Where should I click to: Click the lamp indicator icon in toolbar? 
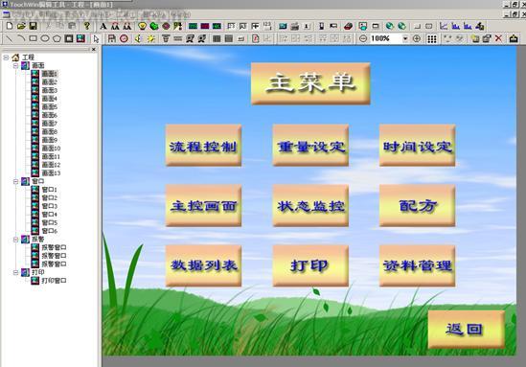[x=142, y=26]
